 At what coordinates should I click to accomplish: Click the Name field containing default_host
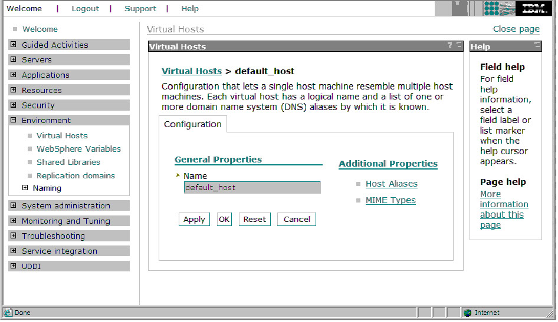(252, 187)
